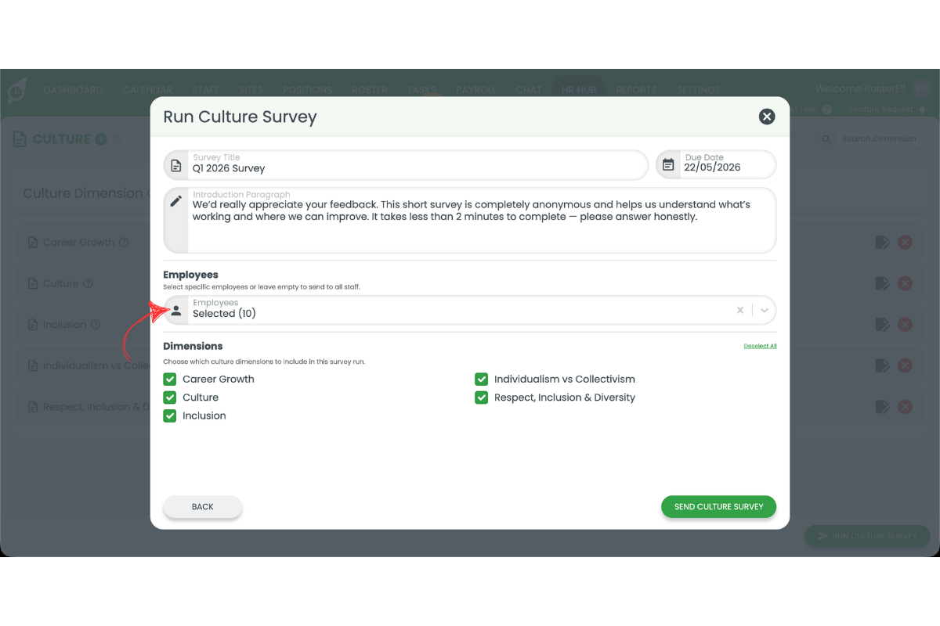Click the document icon next to Survey Title
The width and height of the screenshot is (940, 626).
[x=175, y=164]
